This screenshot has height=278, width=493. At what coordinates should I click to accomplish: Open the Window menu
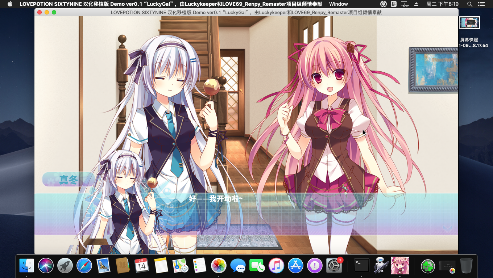pos(339,4)
